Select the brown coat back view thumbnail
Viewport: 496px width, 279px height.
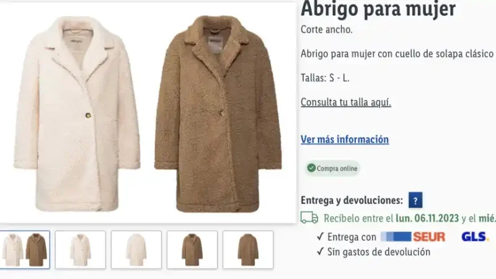point(248,250)
